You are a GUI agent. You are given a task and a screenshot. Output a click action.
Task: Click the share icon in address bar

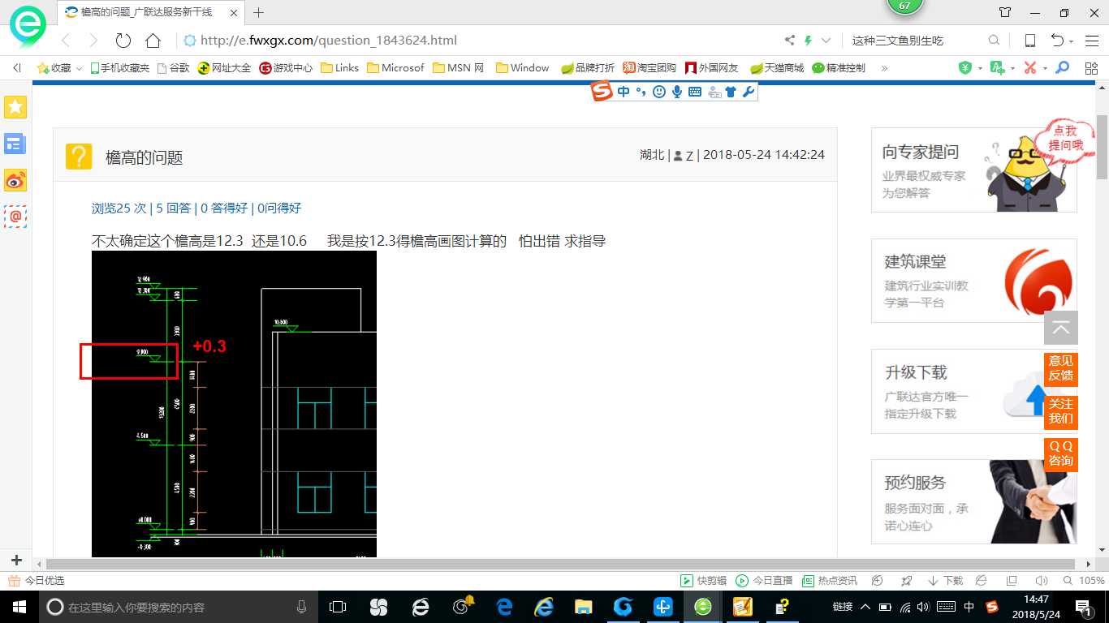(x=789, y=41)
